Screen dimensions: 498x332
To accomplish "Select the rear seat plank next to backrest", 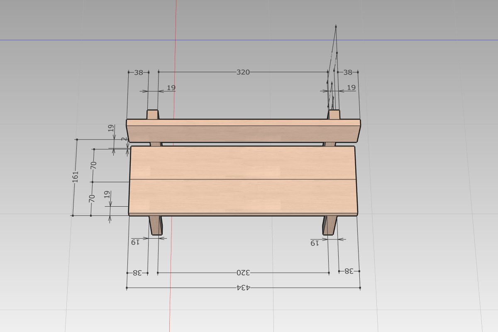I will (x=243, y=163).
